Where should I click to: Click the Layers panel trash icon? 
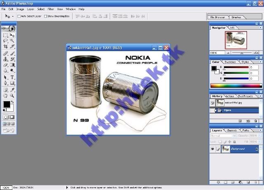pos(255,182)
